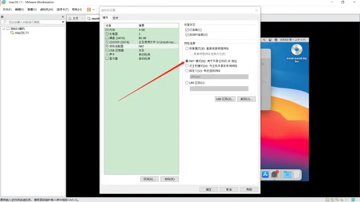This screenshot has height=202, width=360.
Task: Click the 移除(R) button
Action: click(170, 179)
